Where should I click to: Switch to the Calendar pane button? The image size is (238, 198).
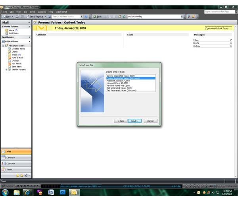(x=16, y=157)
